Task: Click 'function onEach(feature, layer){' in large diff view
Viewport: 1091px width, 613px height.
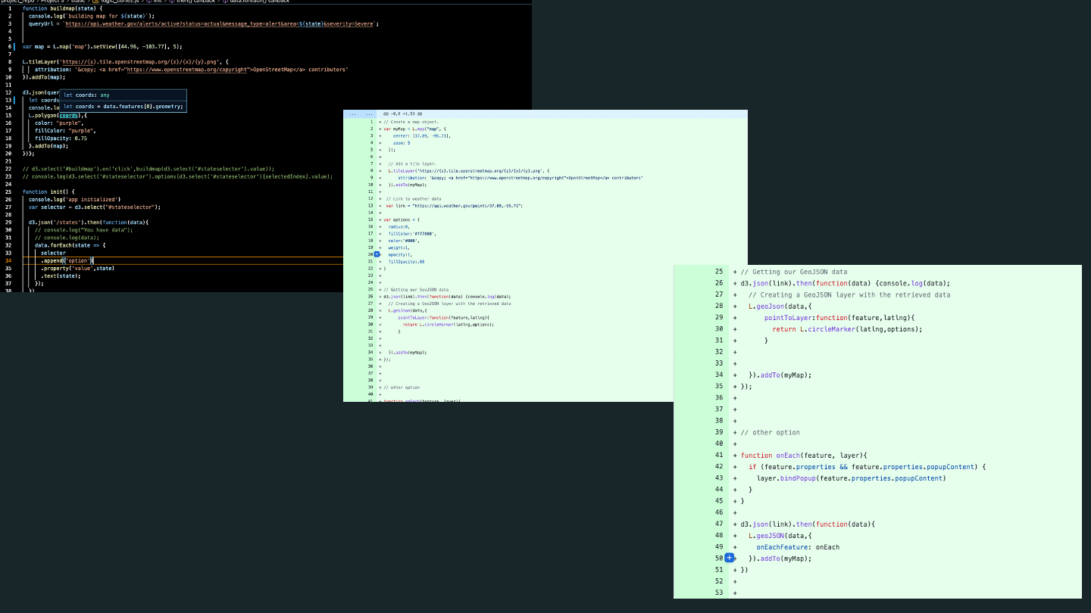Action: (x=804, y=455)
